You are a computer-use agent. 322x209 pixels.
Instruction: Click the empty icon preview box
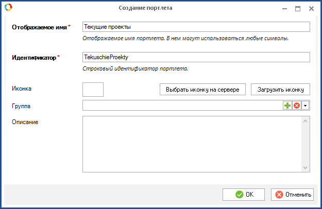[x=93, y=89]
